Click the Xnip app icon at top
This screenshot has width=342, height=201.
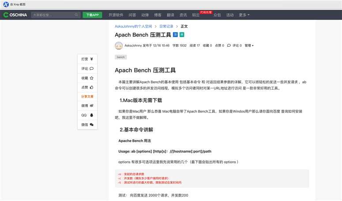click(x=6, y=4)
